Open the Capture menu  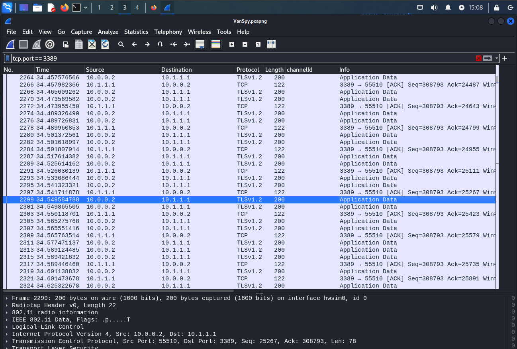(x=81, y=32)
